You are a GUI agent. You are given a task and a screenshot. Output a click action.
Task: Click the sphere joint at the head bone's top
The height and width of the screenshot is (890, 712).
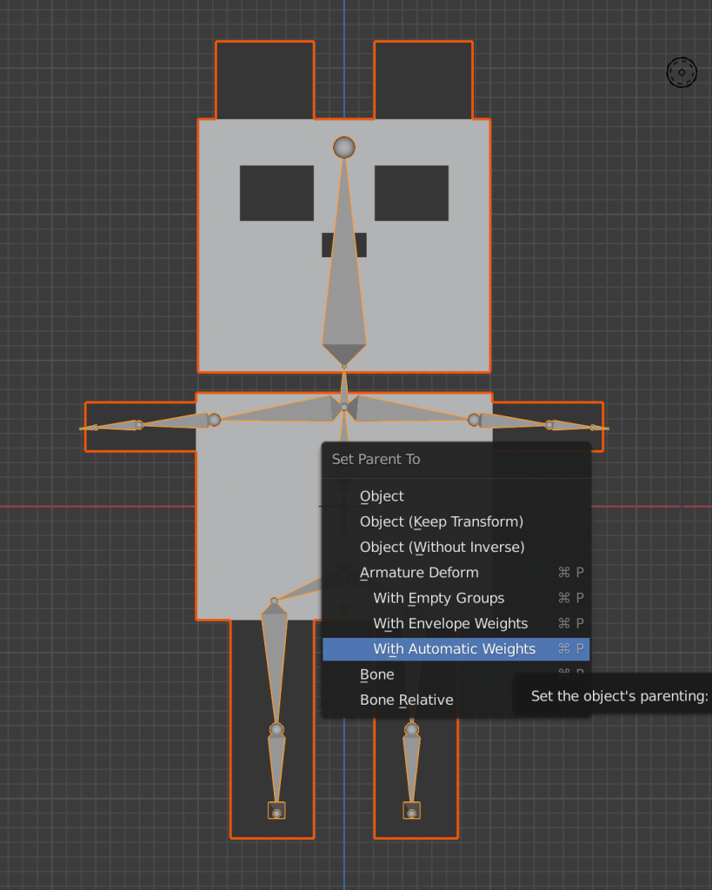[x=344, y=147]
